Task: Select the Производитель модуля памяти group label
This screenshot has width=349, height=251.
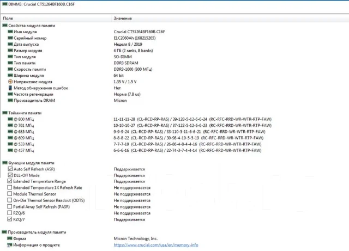Action: (x=37, y=232)
